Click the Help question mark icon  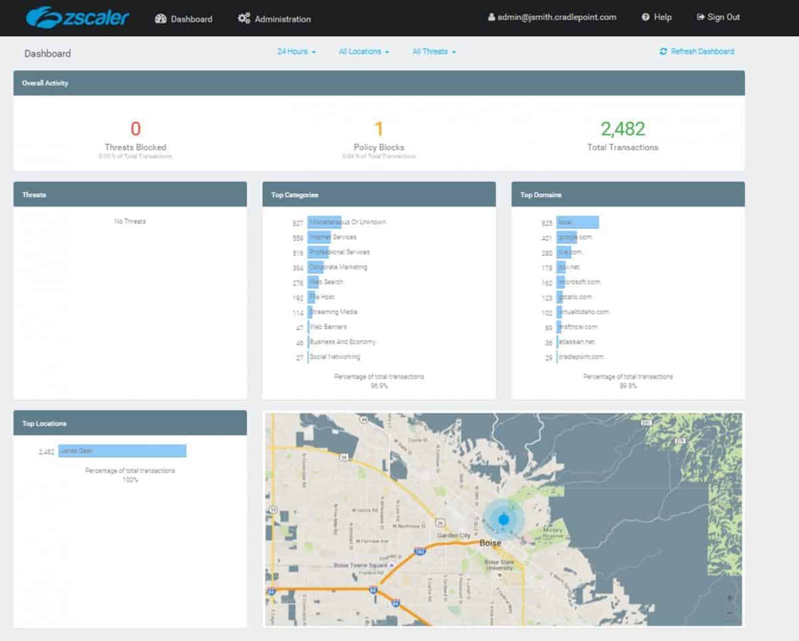click(645, 17)
